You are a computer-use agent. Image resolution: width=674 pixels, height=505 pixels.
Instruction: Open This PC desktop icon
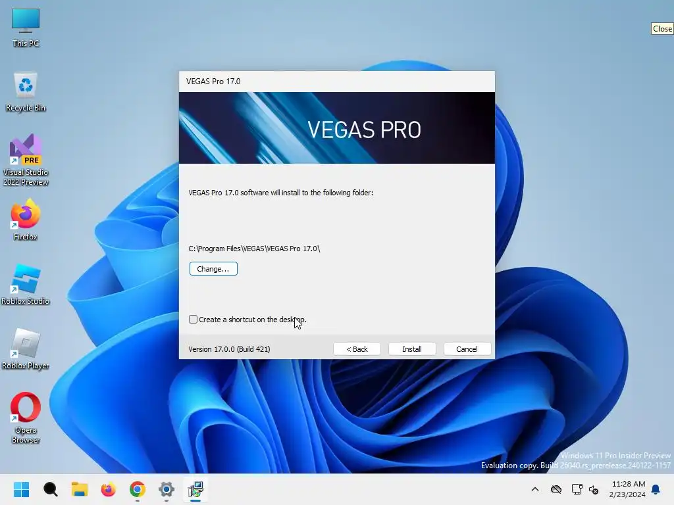[x=26, y=28]
